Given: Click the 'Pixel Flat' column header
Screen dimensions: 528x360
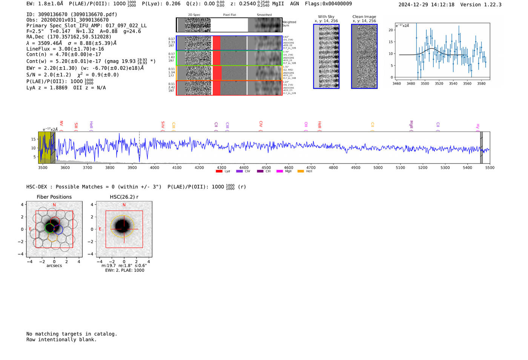Looking at the screenshot, I should (230, 15).
